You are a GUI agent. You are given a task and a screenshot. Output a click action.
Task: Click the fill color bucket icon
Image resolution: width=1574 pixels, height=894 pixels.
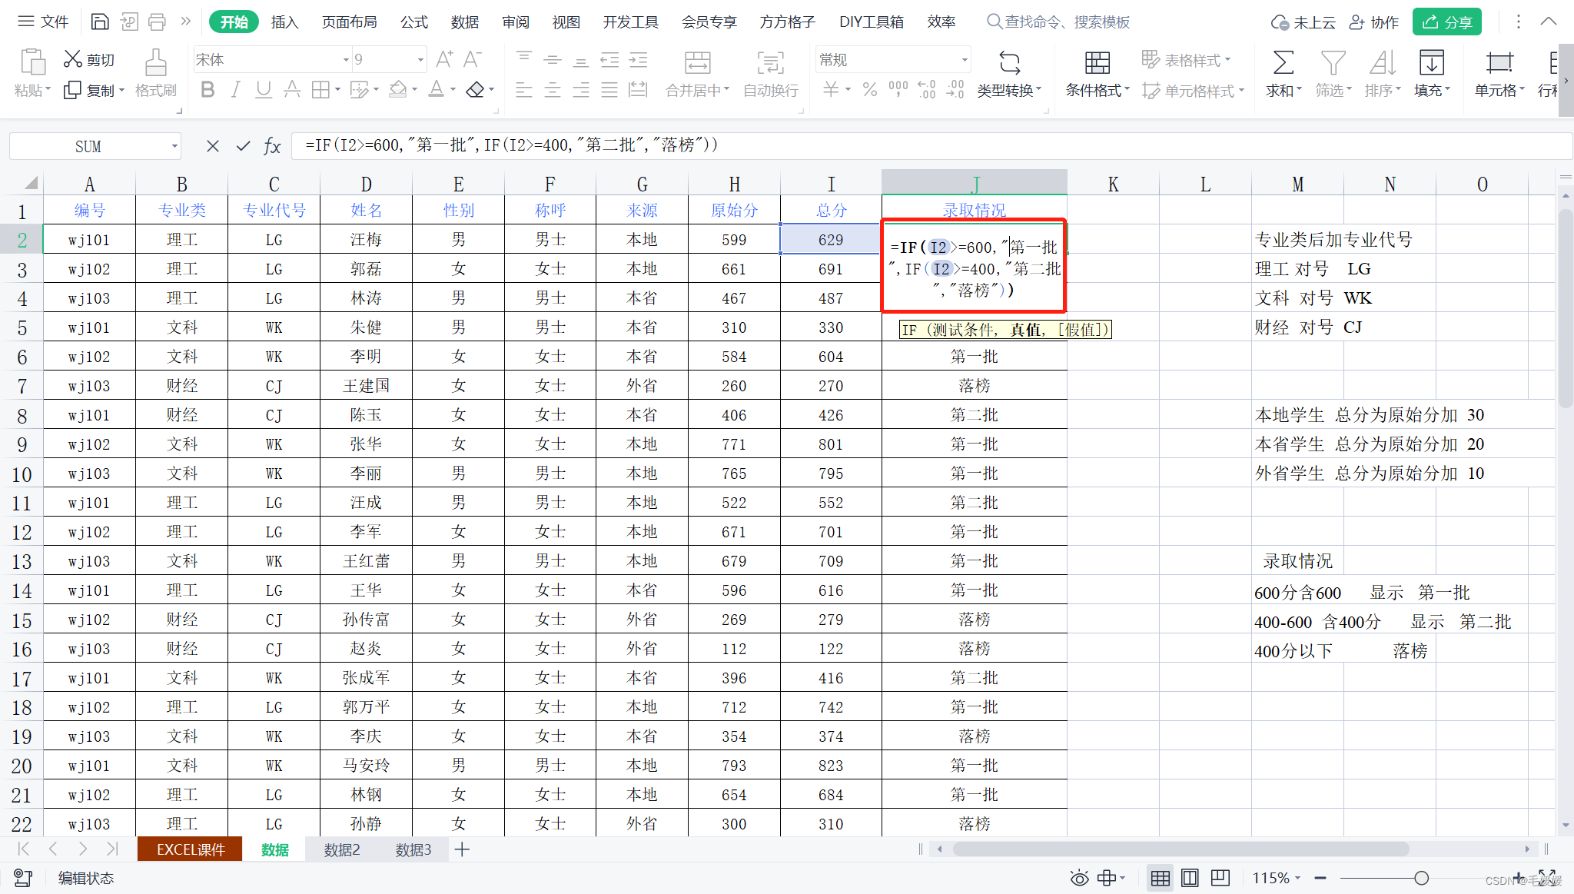397,90
